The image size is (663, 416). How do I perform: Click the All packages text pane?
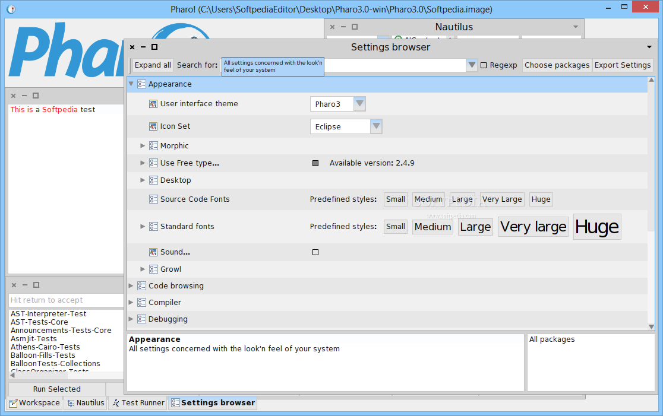tap(591, 363)
